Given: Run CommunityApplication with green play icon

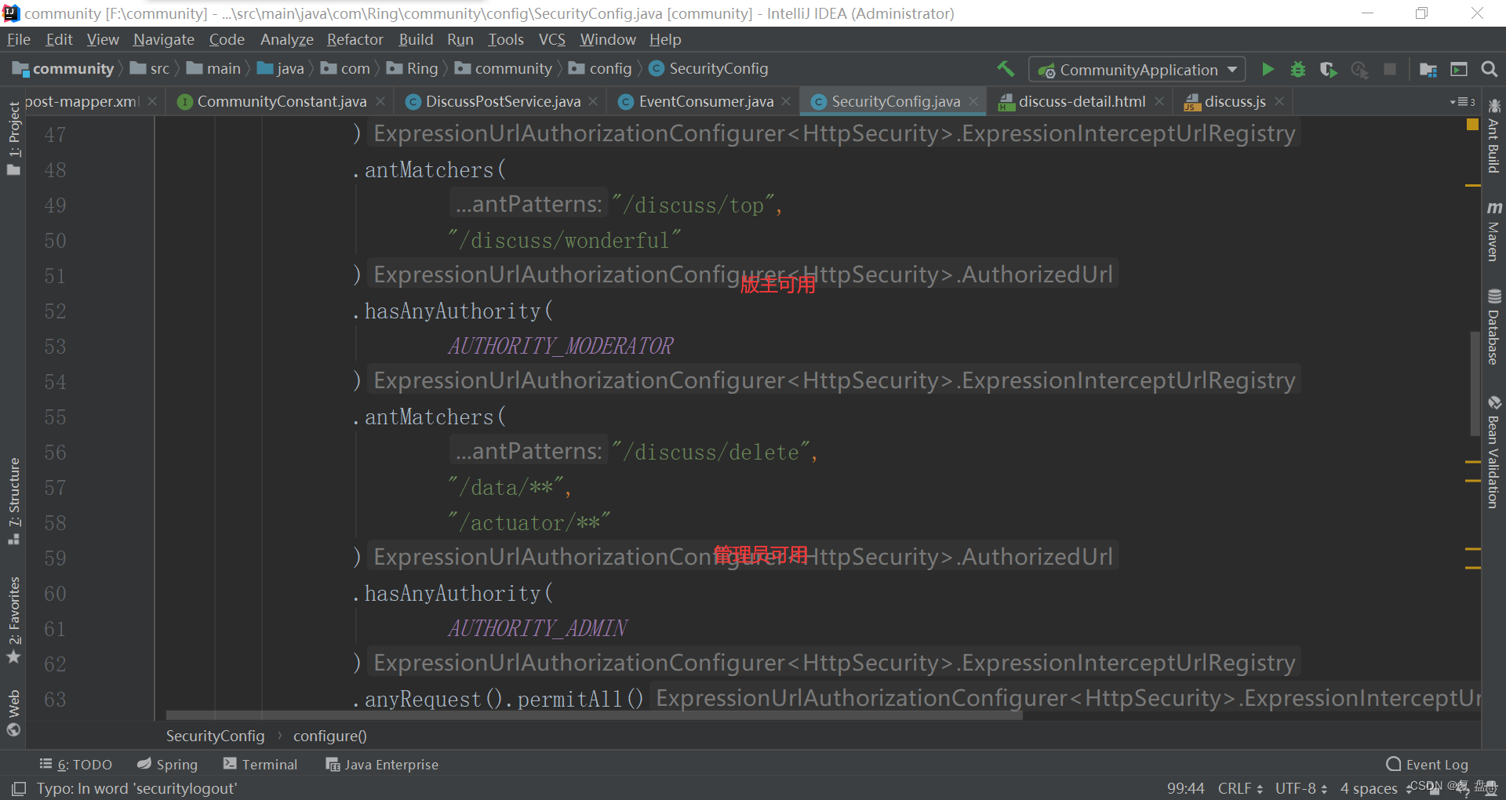Looking at the screenshot, I should (x=1268, y=69).
